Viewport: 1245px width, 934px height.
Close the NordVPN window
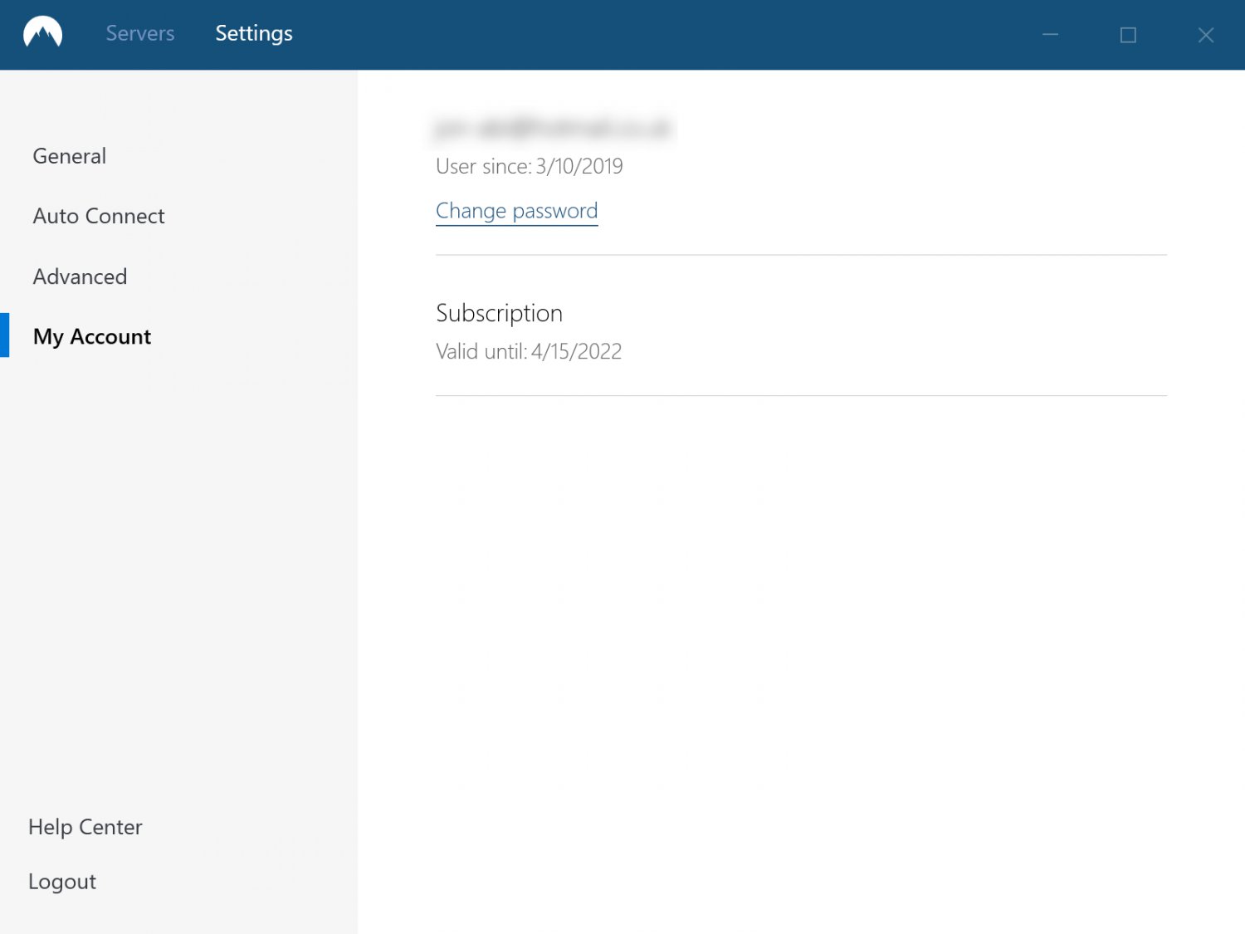[1205, 35]
